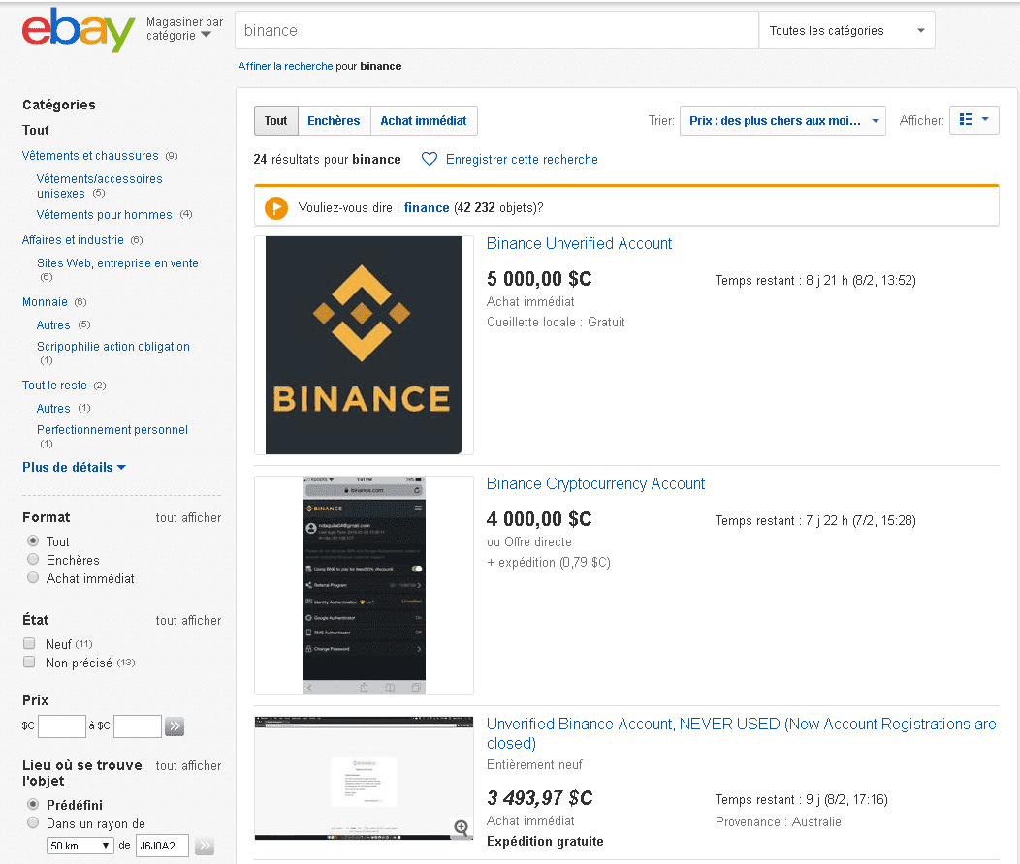Open Vêtements pour hommes subcategory
The height and width of the screenshot is (864, 1020).
pyautogui.click(x=104, y=215)
